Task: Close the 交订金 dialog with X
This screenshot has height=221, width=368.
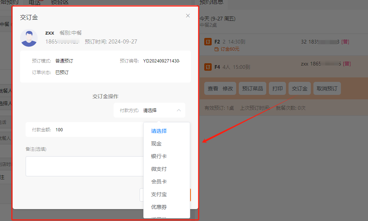Action: [188, 16]
